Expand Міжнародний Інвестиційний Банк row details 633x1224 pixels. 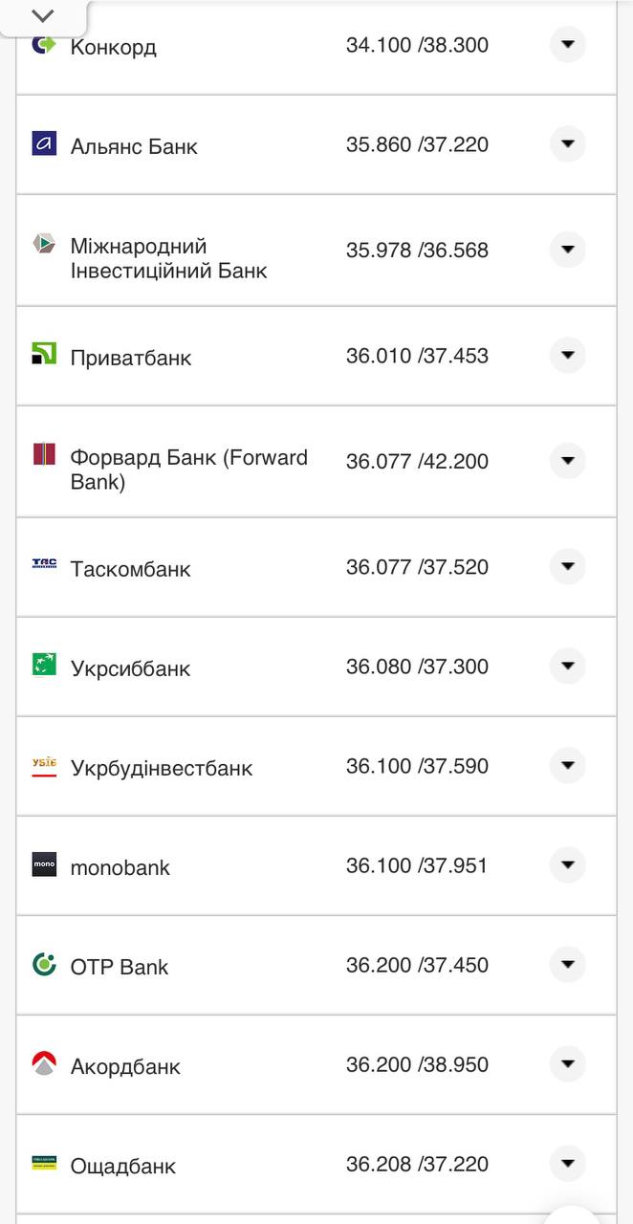[x=568, y=250]
